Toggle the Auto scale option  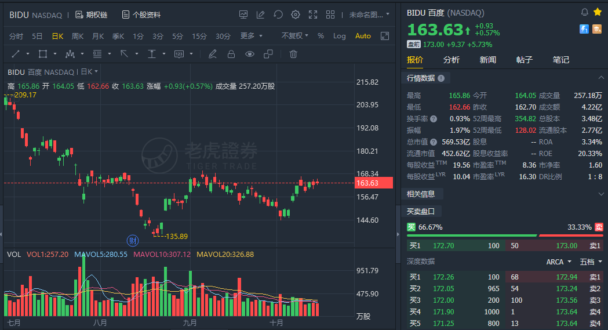tap(363, 36)
